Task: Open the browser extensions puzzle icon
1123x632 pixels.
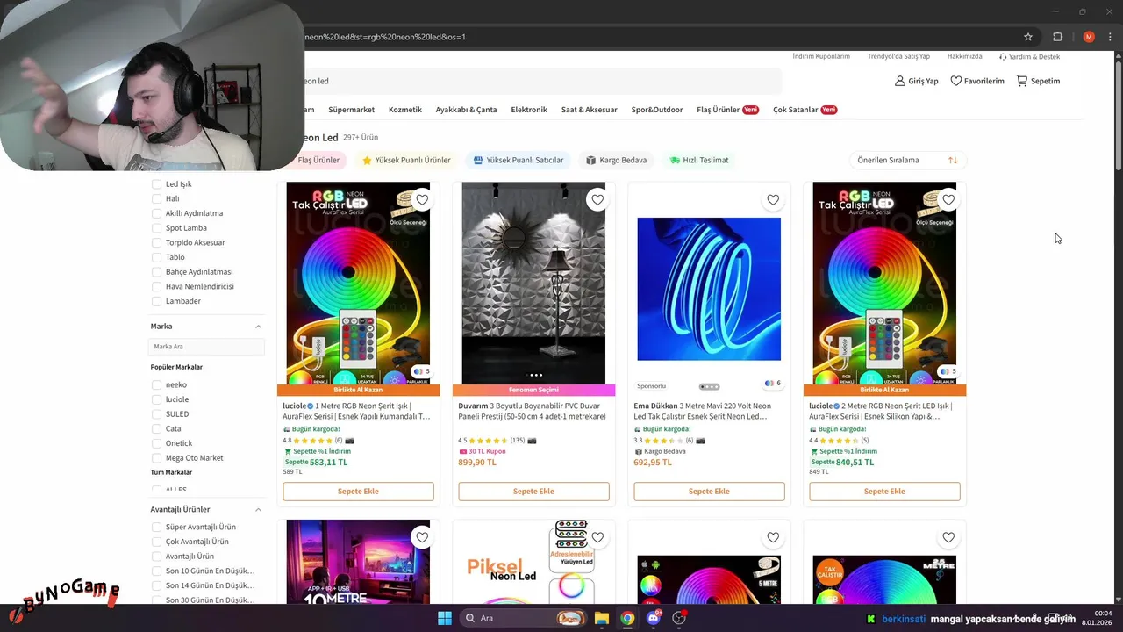Action: click(x=1057, y=37)
